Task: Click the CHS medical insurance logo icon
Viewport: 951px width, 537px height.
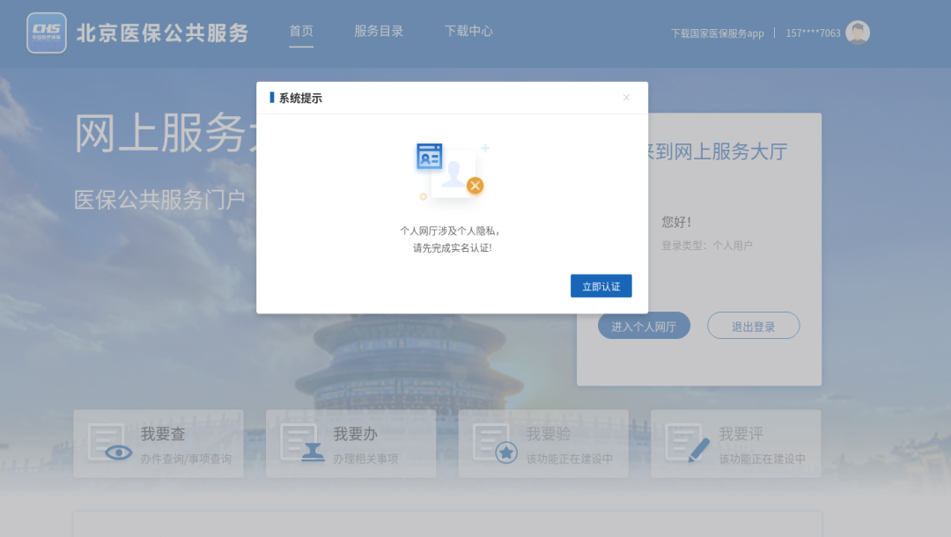Action: [47, 33]
